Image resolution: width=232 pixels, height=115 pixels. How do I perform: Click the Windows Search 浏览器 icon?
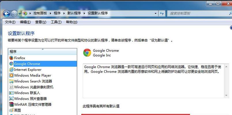11,81
